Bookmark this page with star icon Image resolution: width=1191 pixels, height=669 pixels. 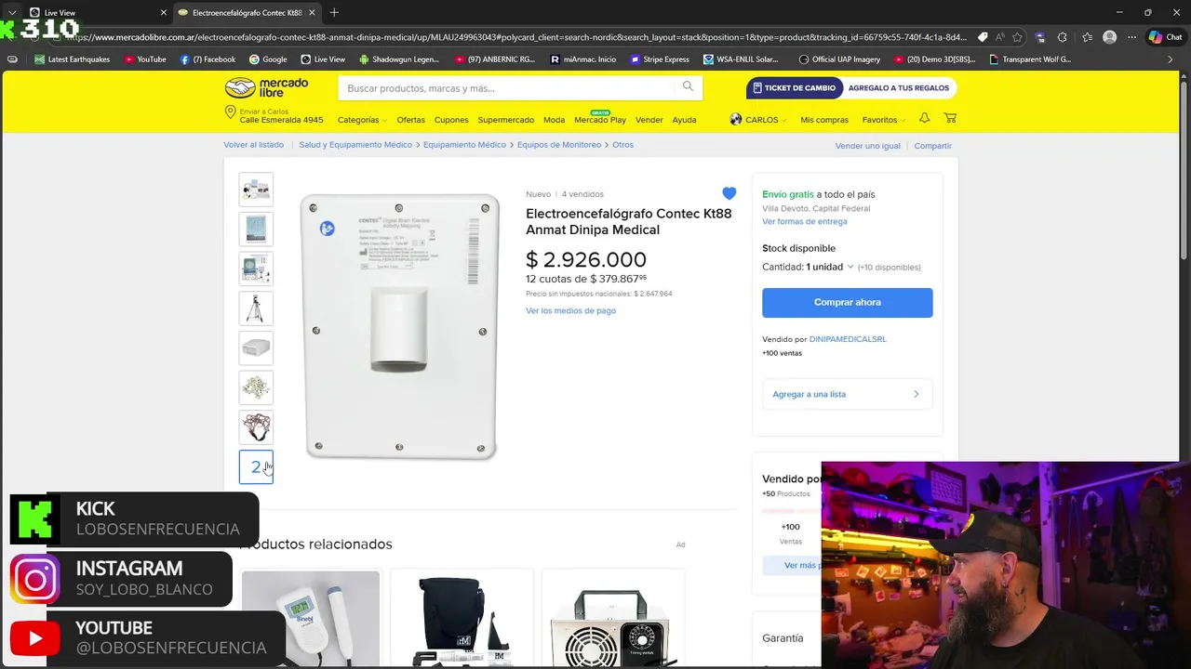coord(1017,37)
